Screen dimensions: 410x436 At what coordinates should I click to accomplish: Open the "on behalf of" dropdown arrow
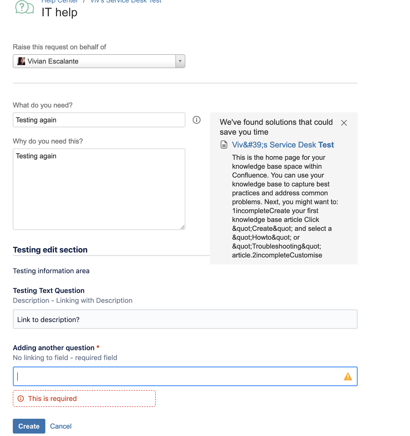click(x=180, y=61)
